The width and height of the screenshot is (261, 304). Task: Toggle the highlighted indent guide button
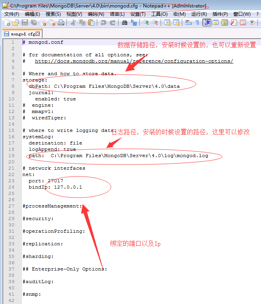(207, 23)
